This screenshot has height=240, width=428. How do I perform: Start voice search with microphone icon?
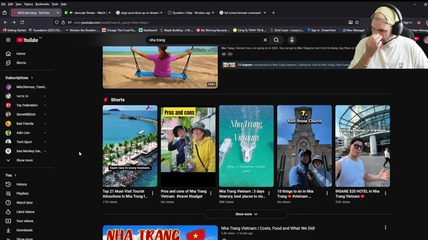[292, 40]
